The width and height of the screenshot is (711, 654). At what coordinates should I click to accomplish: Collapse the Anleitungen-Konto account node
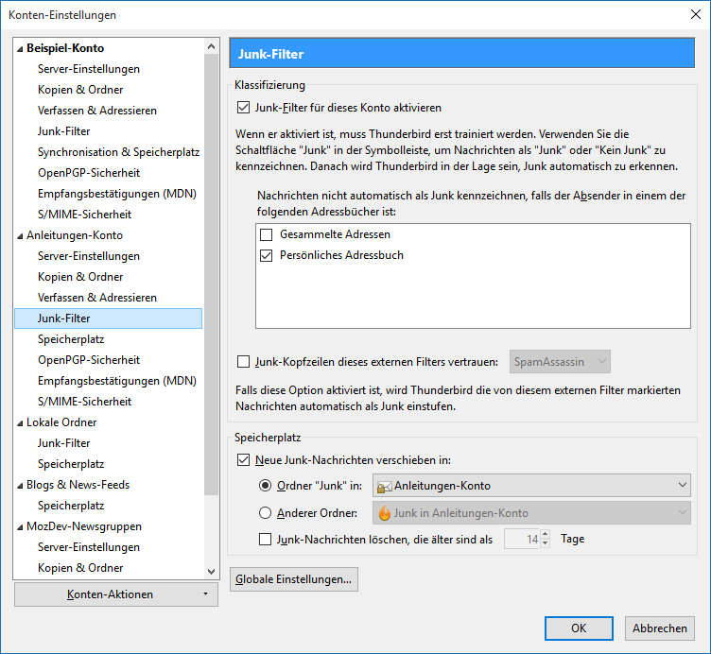(x=20, y=236)
